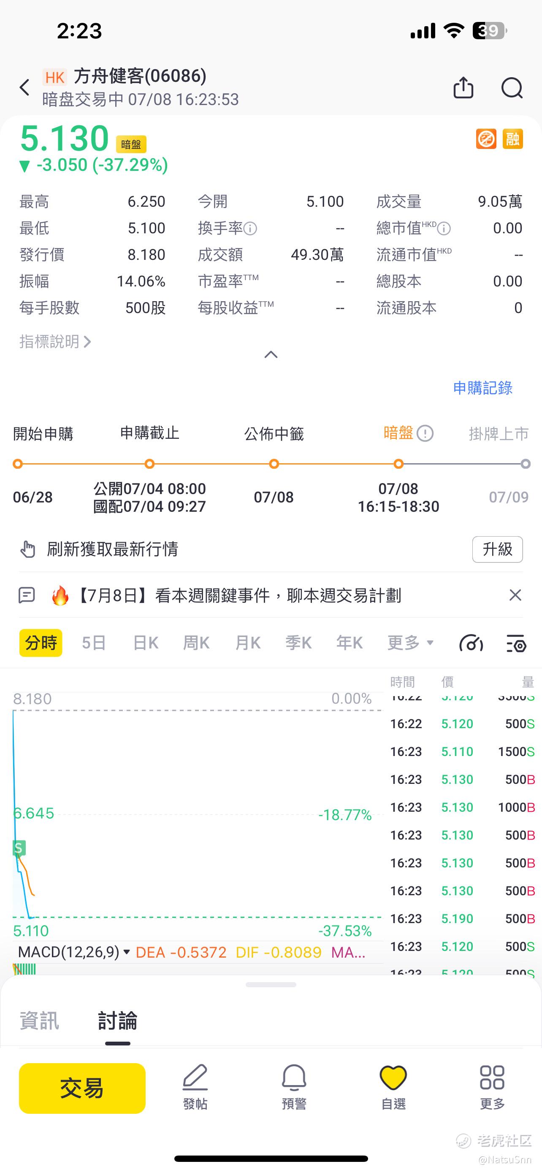Tap the info icon beside 總市值
Screen dimensions: 542x1172
pyautogui.click(x=444, y=228)
